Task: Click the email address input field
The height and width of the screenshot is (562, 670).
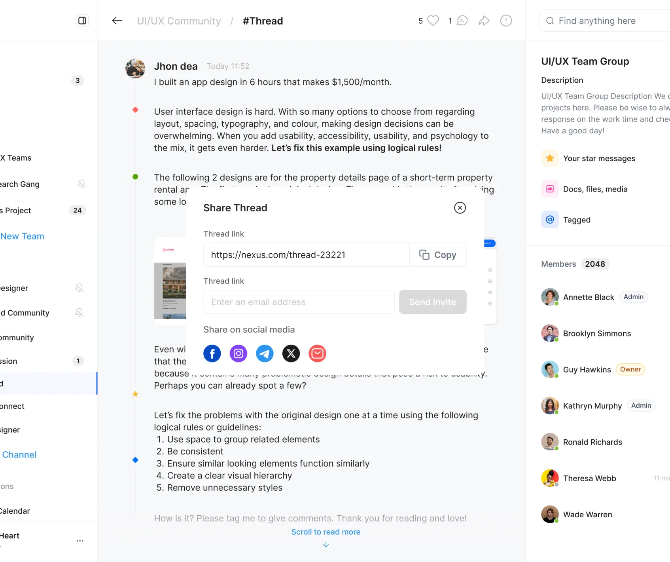Action: coord(299,302)
